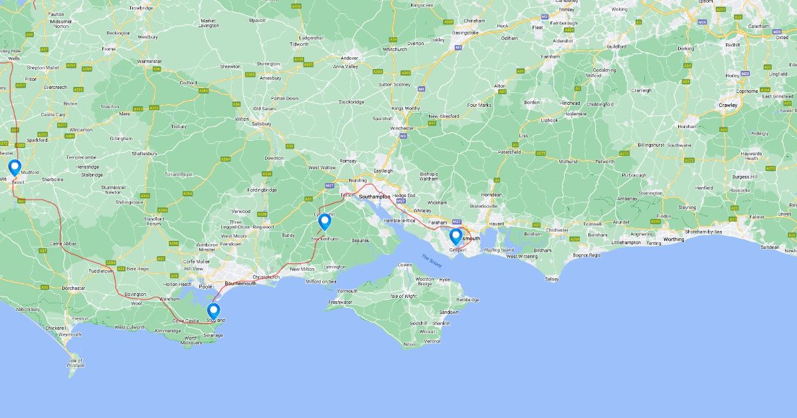Select the Isle of Portland label
The width and height of the screenshot is (797, 418).
click(x=76, y=364)
